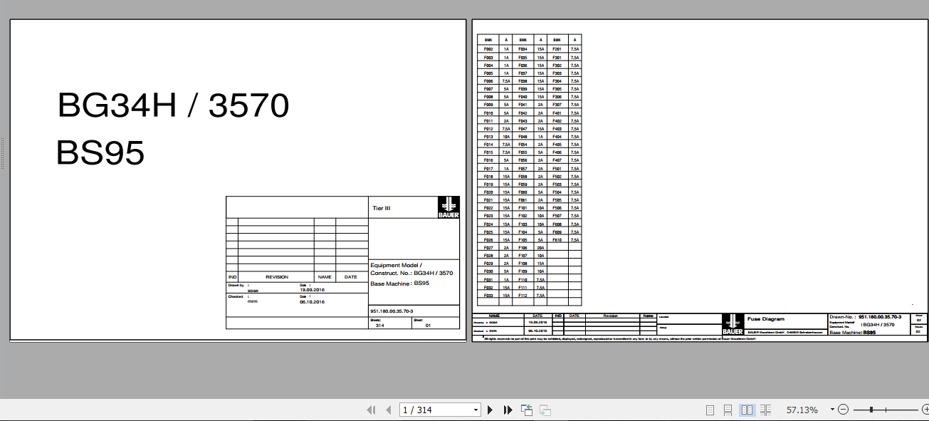Viewport: 929px width, 421px height.
Task: Select continuous facing page view
Action: (x=765, y=410)
